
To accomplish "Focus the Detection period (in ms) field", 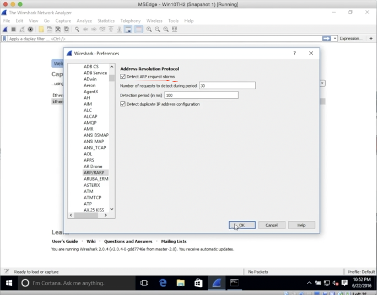I will 201,95.
